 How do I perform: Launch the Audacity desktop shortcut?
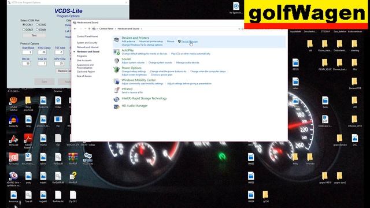[x=13, y=120]
